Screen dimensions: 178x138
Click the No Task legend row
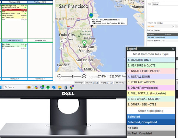(151, 128)
